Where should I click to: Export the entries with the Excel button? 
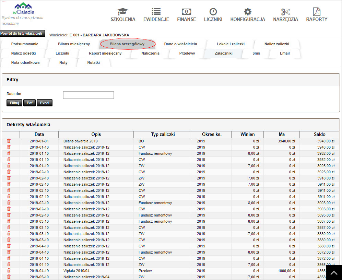click(x=45, y=103)
